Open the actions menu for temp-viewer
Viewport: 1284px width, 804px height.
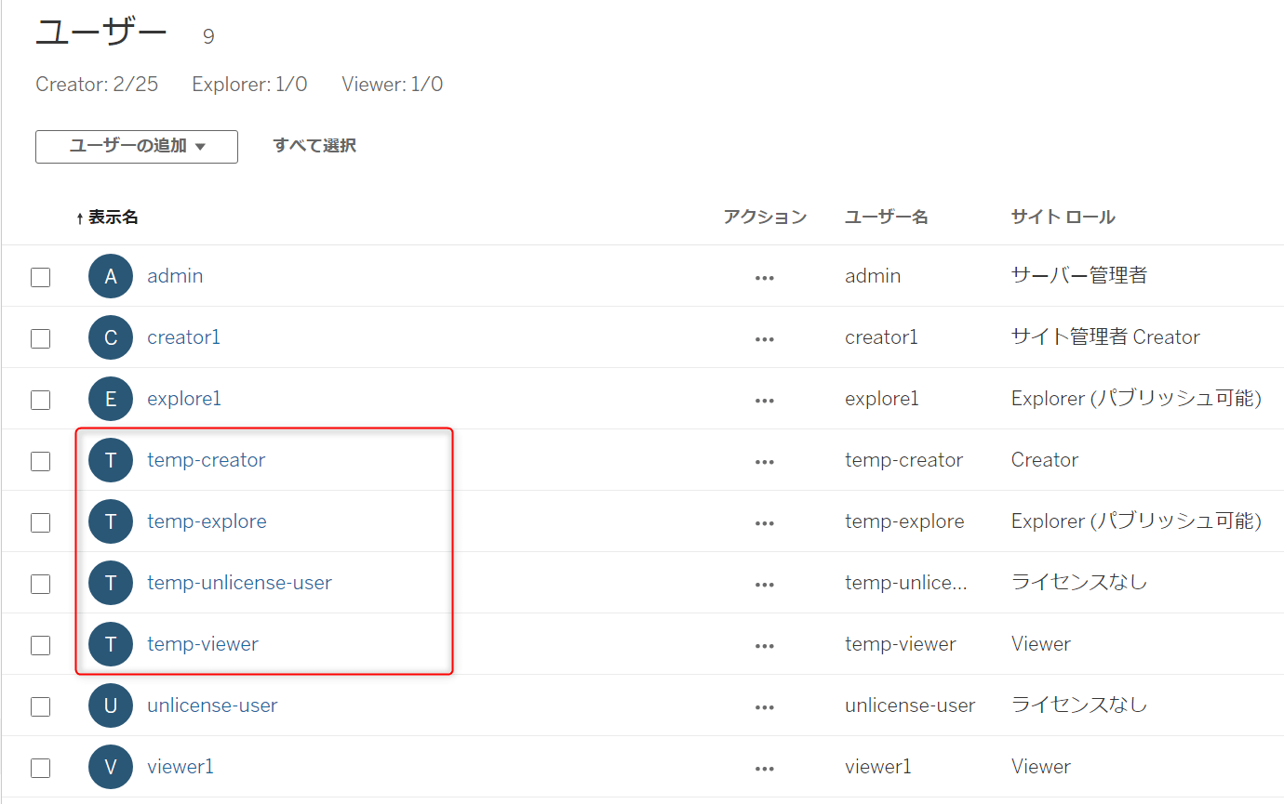[x=764, y=644]
